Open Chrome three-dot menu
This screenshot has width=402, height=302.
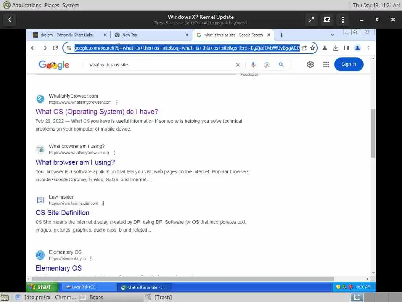369,48
